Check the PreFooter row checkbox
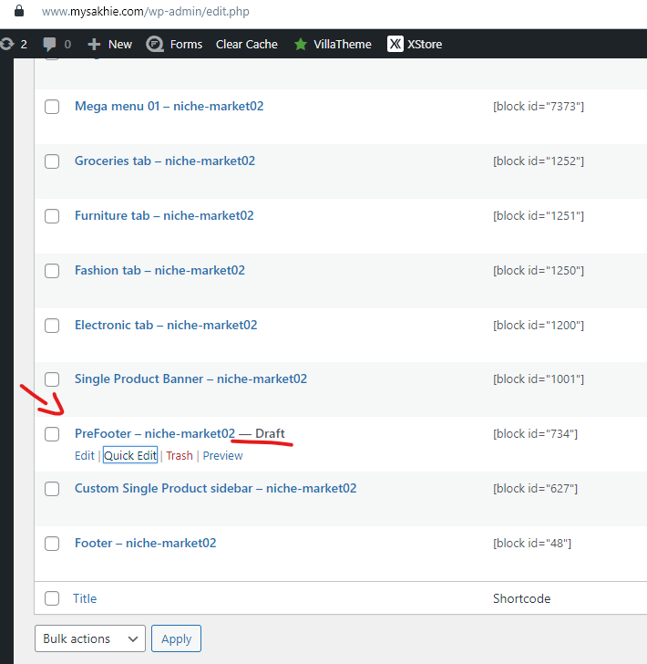 pos(52,434)
